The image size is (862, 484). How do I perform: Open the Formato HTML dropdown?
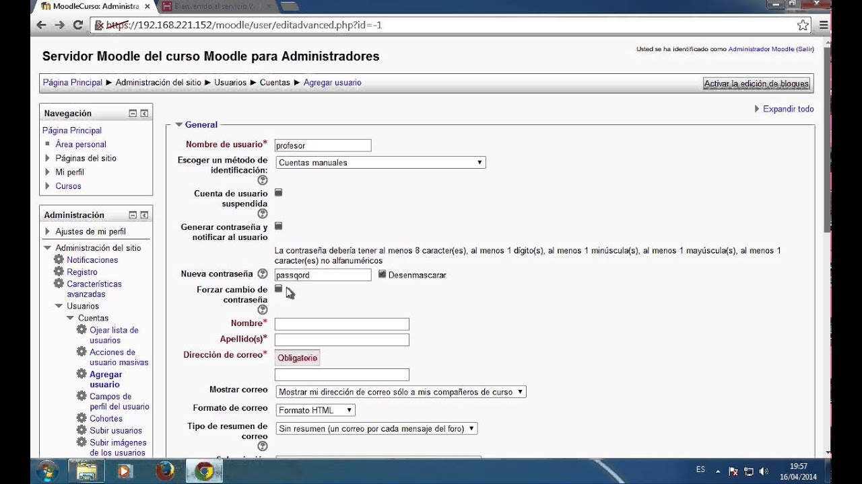coord(315,410)
